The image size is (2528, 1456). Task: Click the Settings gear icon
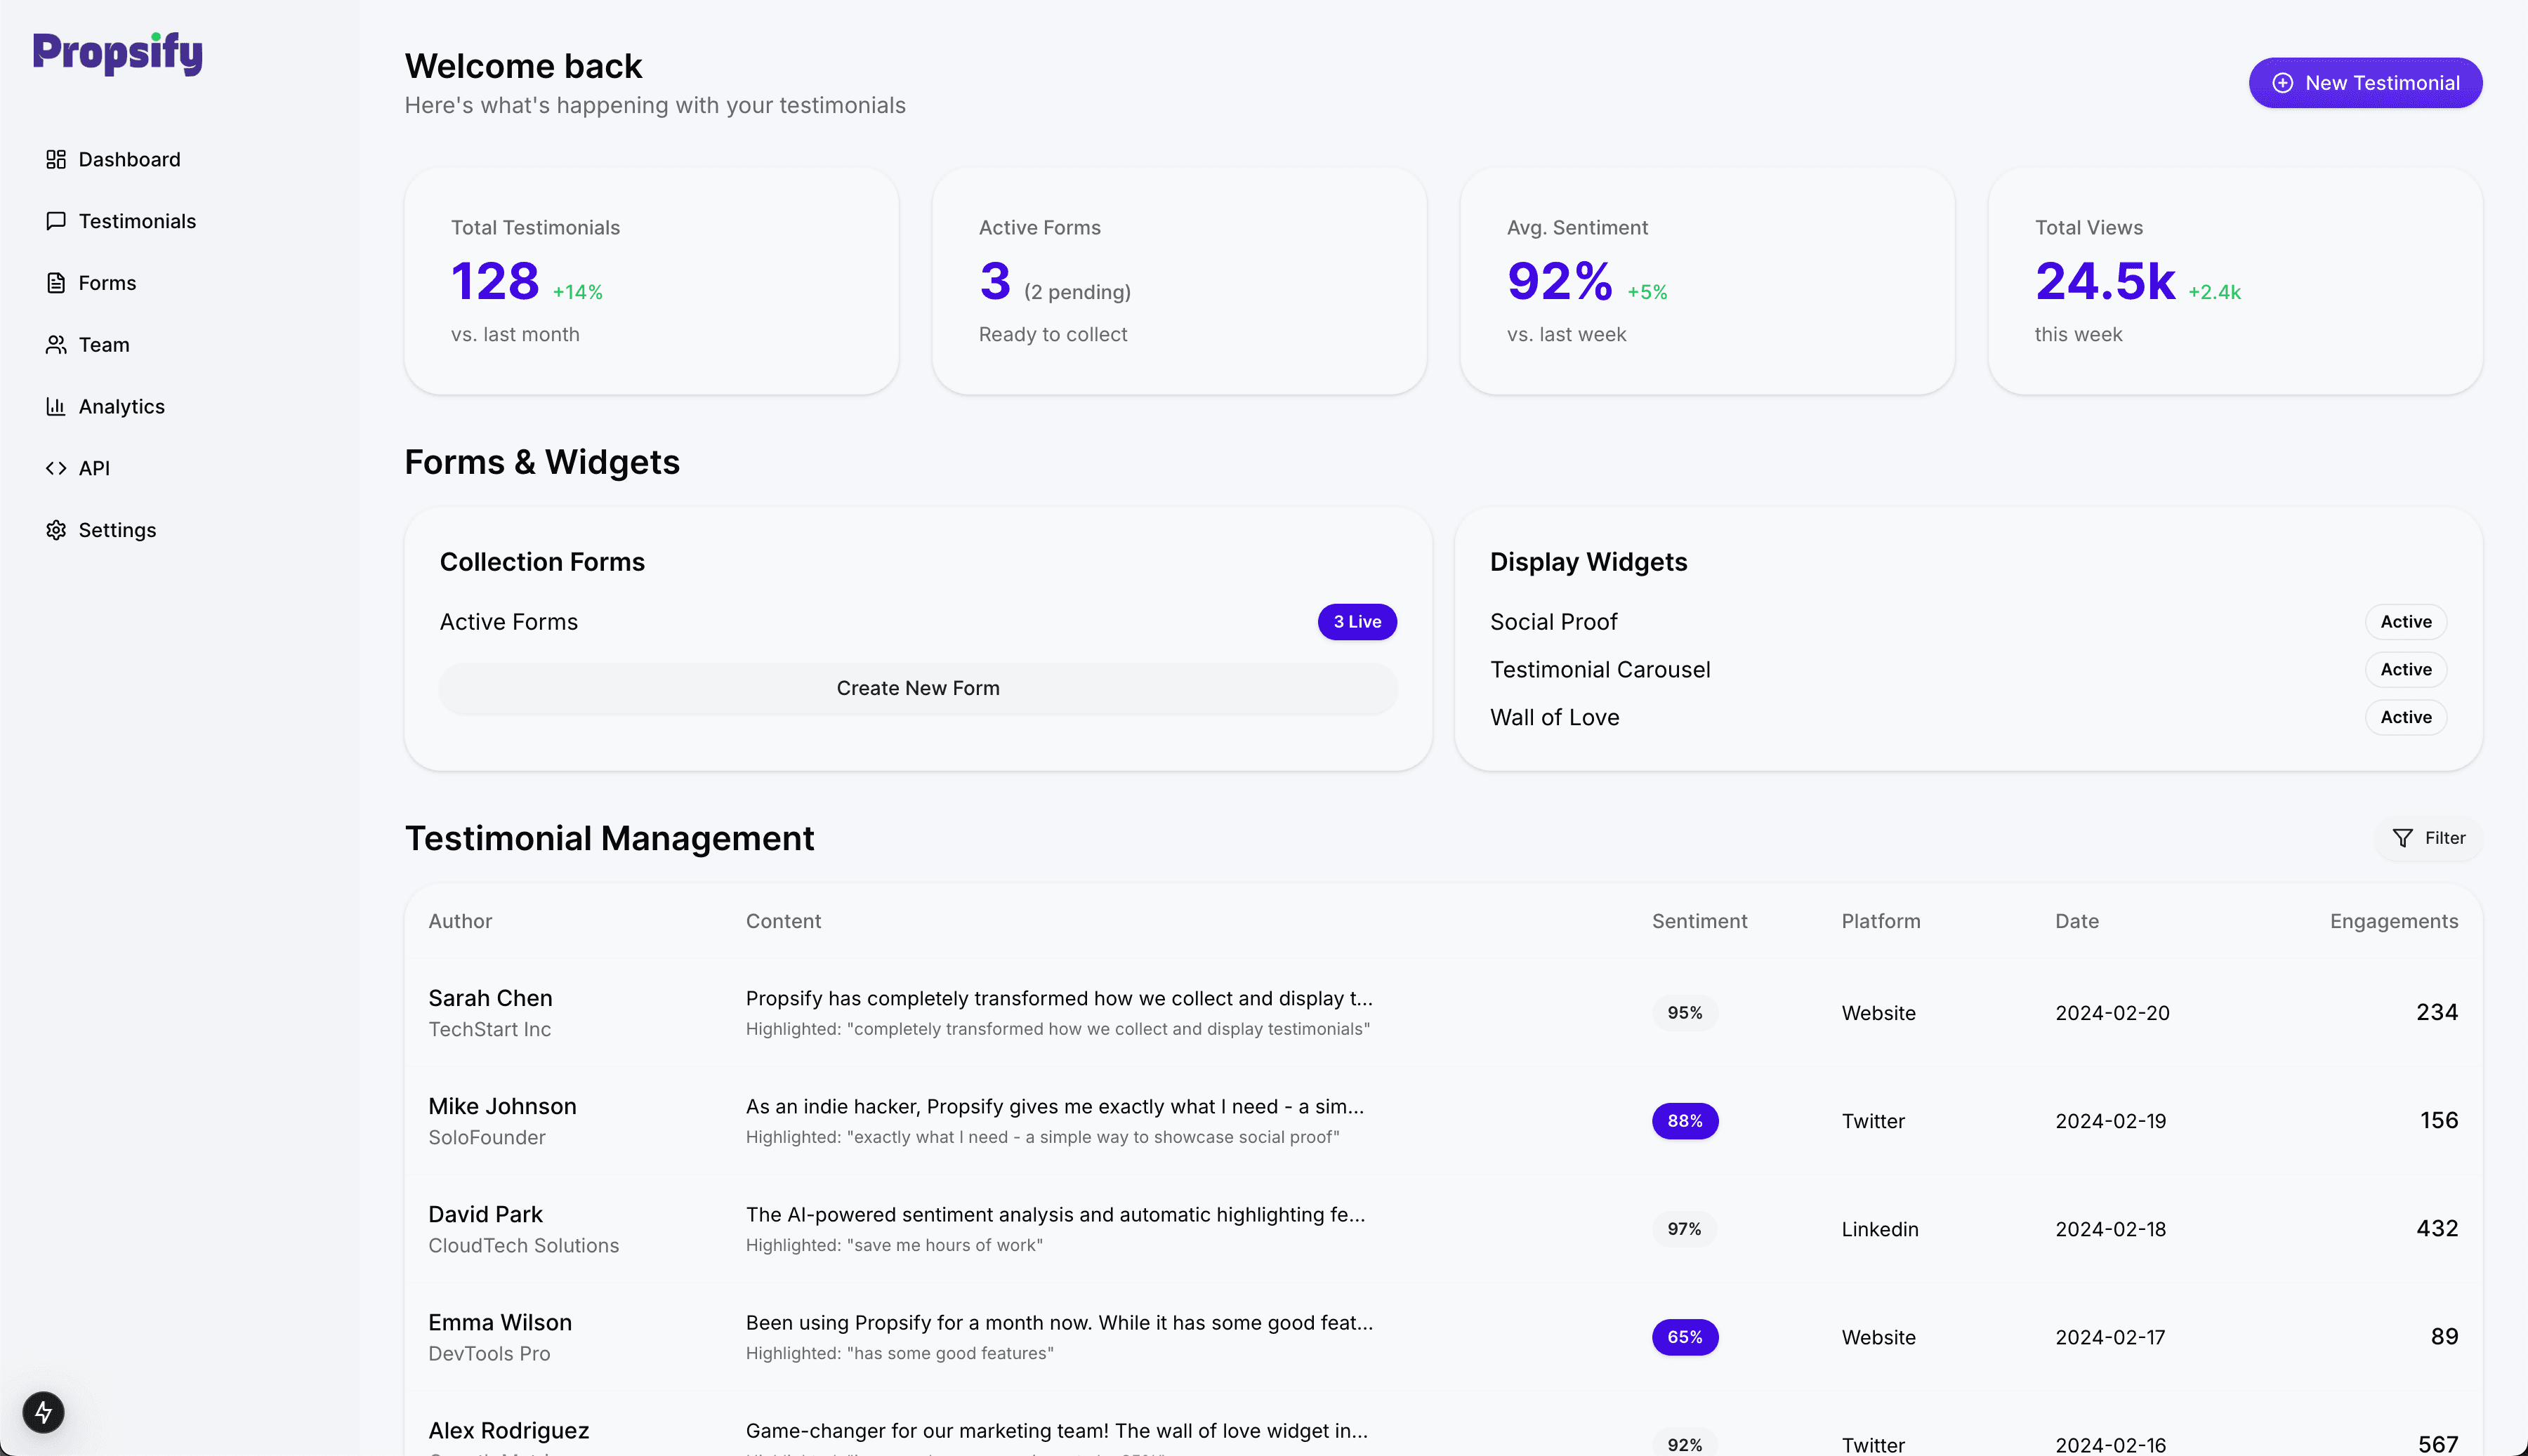(55, 529)
